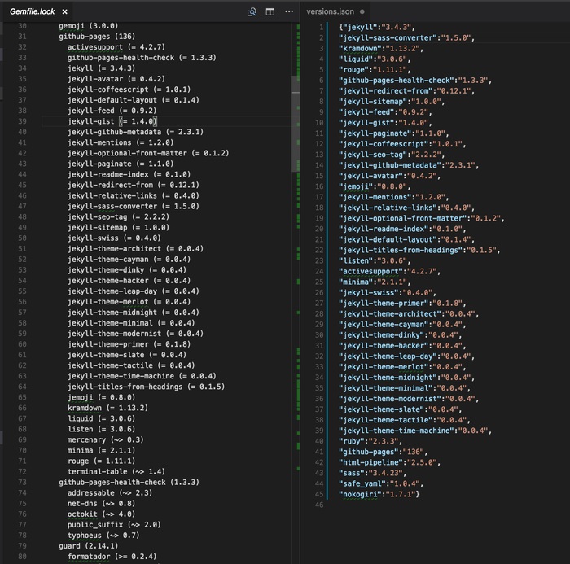This screenshot has height=564, width=570.
Task: Click the "sass":"3.4.23" JSON entry
Action: [x=373, y=473]
